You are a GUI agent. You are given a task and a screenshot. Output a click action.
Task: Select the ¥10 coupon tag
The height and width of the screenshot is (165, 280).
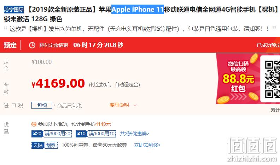tap(81, 134)
